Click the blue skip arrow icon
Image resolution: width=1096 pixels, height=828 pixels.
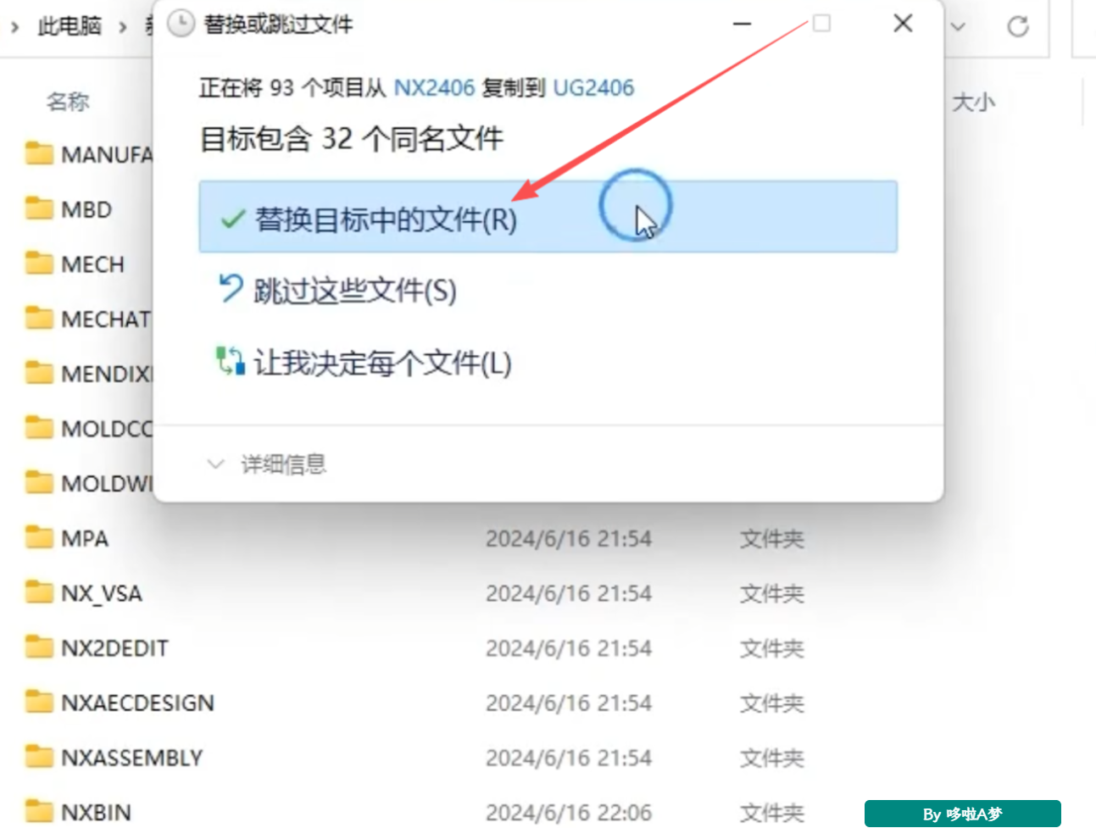pos(230,289)
